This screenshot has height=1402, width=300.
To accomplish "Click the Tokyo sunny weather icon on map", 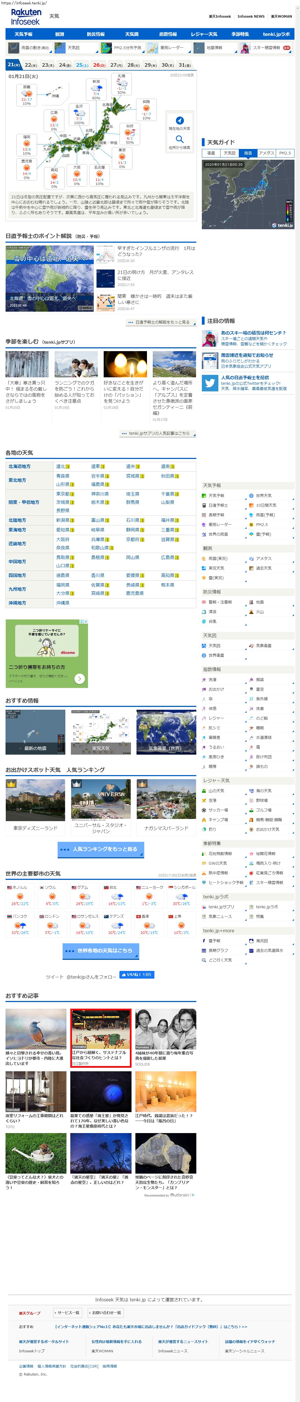I will point(122,157).
